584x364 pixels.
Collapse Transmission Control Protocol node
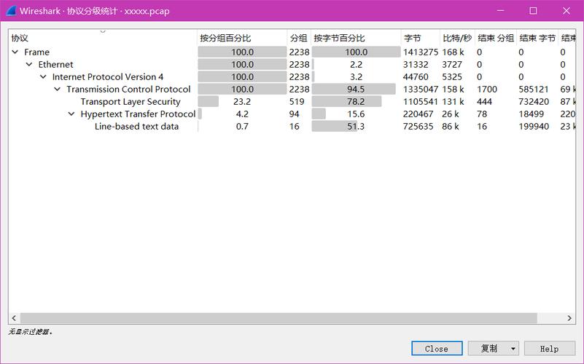(58, 90)
